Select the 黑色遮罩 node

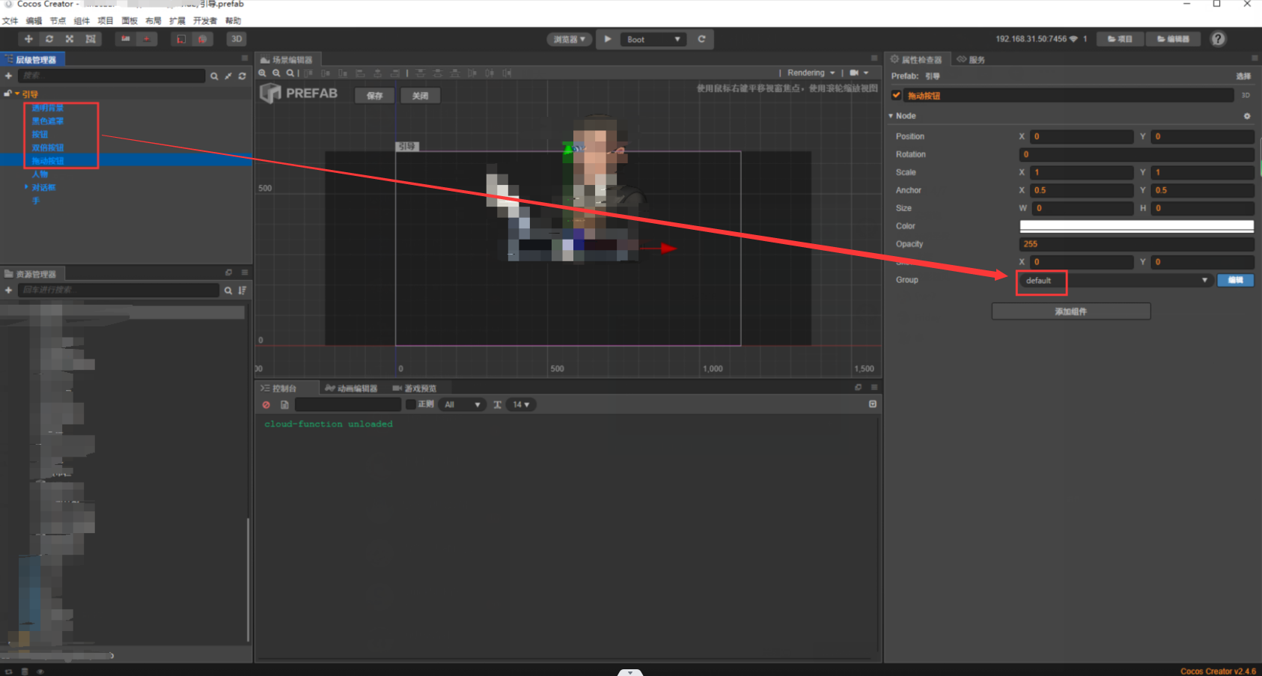tap(47, 121)
